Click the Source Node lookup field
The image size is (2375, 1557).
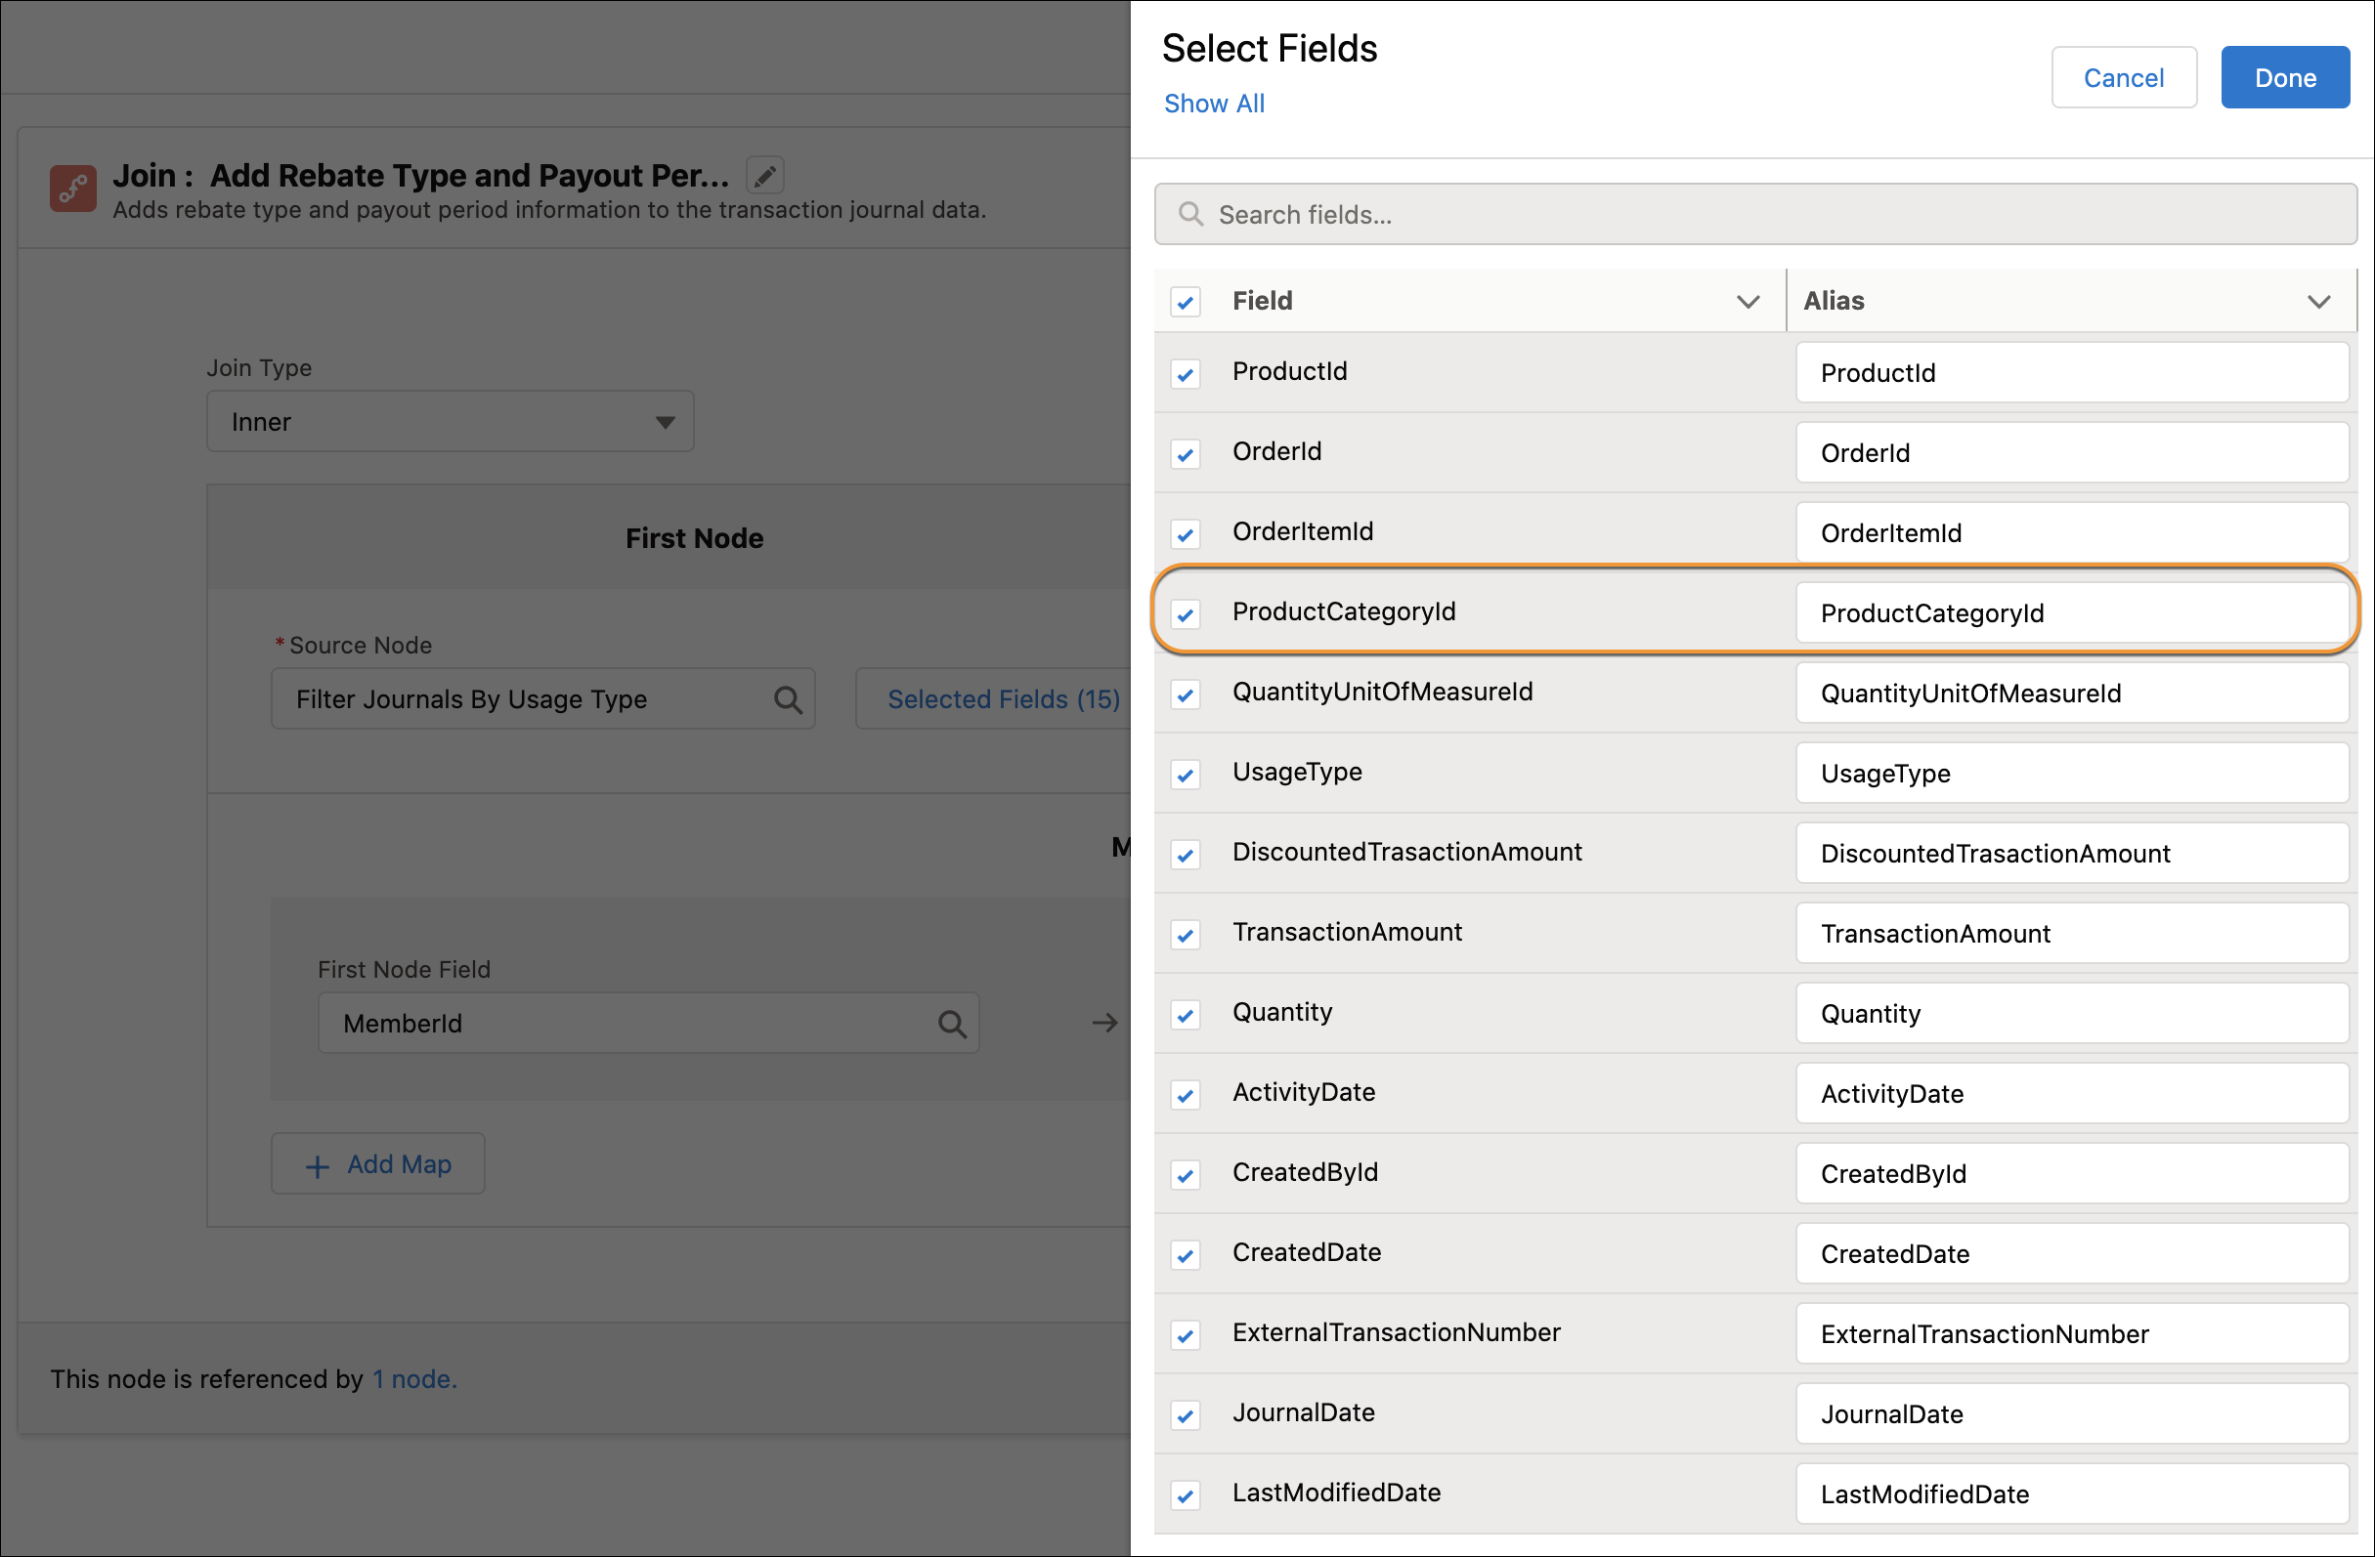point(542,700)
